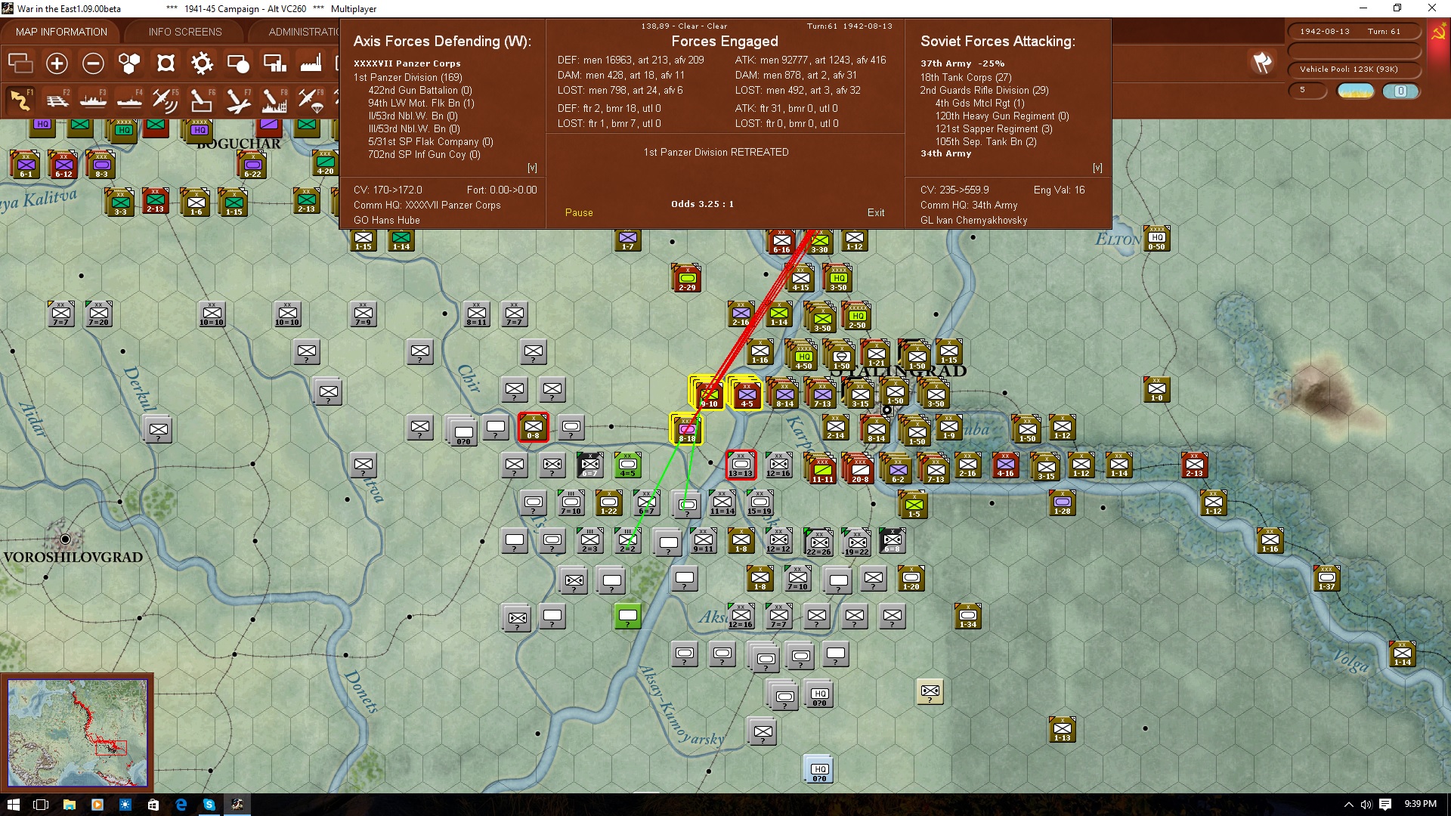Click 2nd Guards Rifle Division (29) entry
This screenshot has height=816, width=1451.
tap(984, 90)
